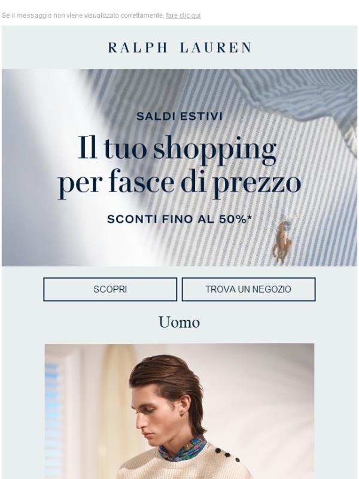Viewport: 359px width, 479px height.
Task: Click 'SCONTI FINO AL 50%*' promo text
Action: pyautogui.click(x=180, y=219)
